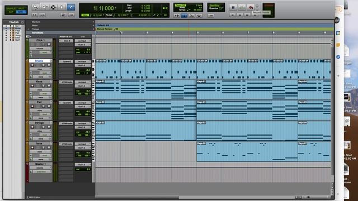The height and width of the screenshot is (201, 358).
Task: Open the Tracks list popup menu
Action: tap(22, 22)
